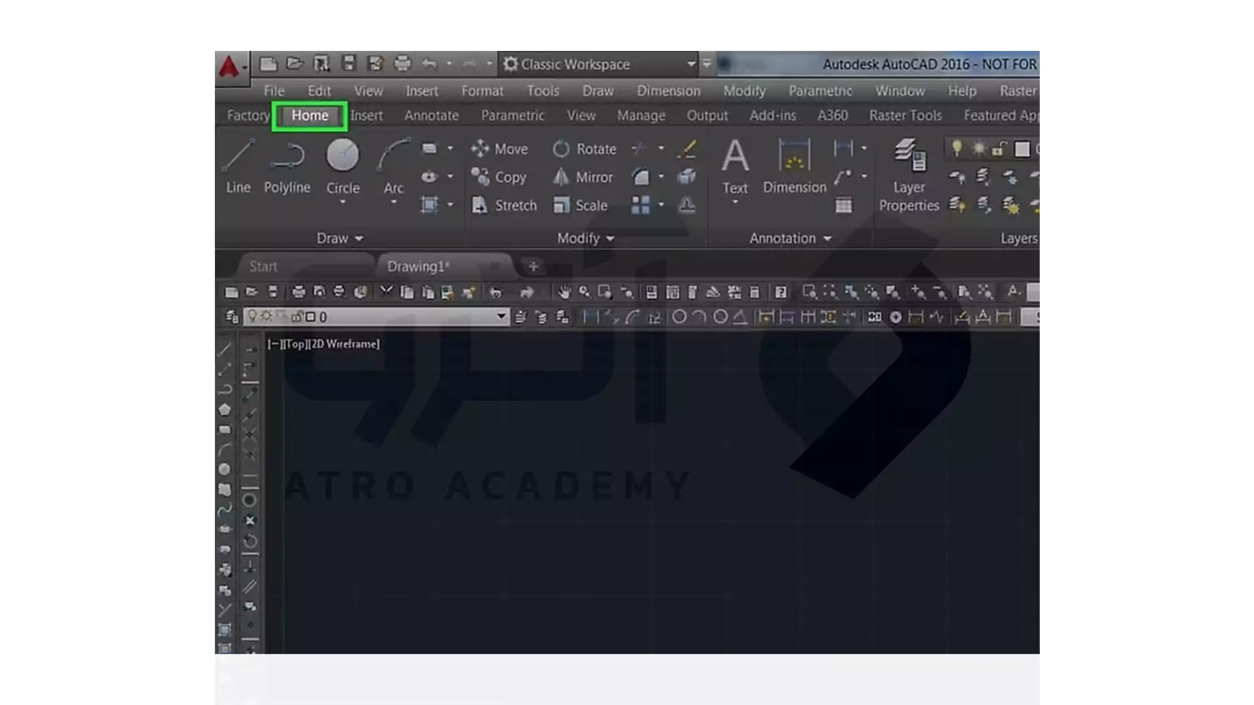Open the arrow below the Text tool
1254x705 pixels.
tap(735, 202)
